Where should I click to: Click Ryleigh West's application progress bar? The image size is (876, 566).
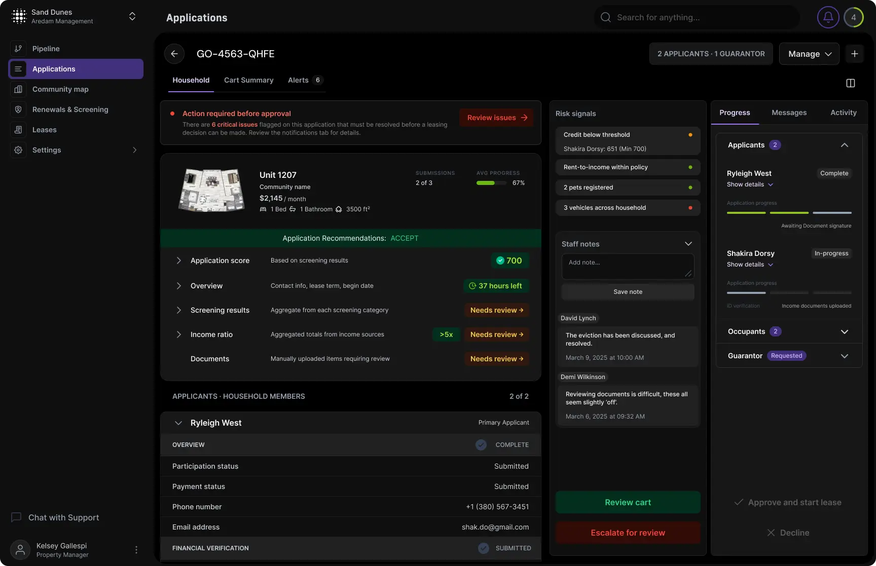click(x=789, y=213)
